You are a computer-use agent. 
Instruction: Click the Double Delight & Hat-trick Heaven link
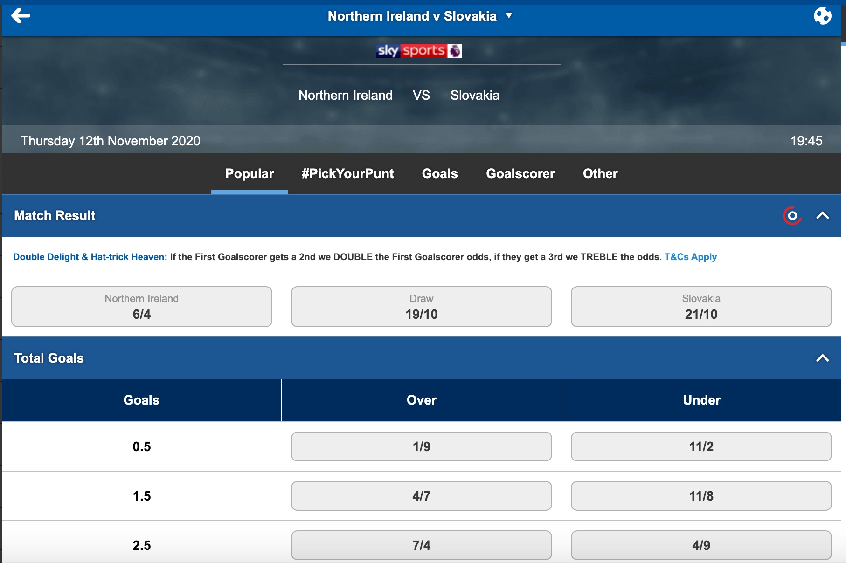pos(90,257)
